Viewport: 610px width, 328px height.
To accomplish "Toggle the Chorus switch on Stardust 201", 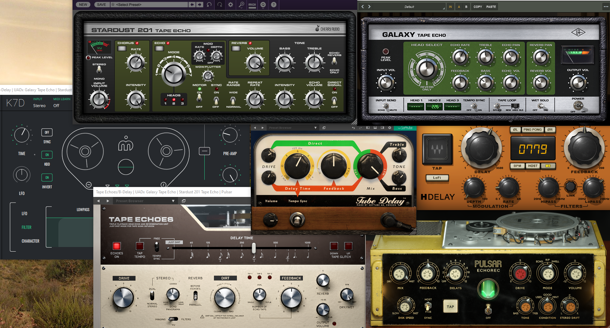I will 122,48.
